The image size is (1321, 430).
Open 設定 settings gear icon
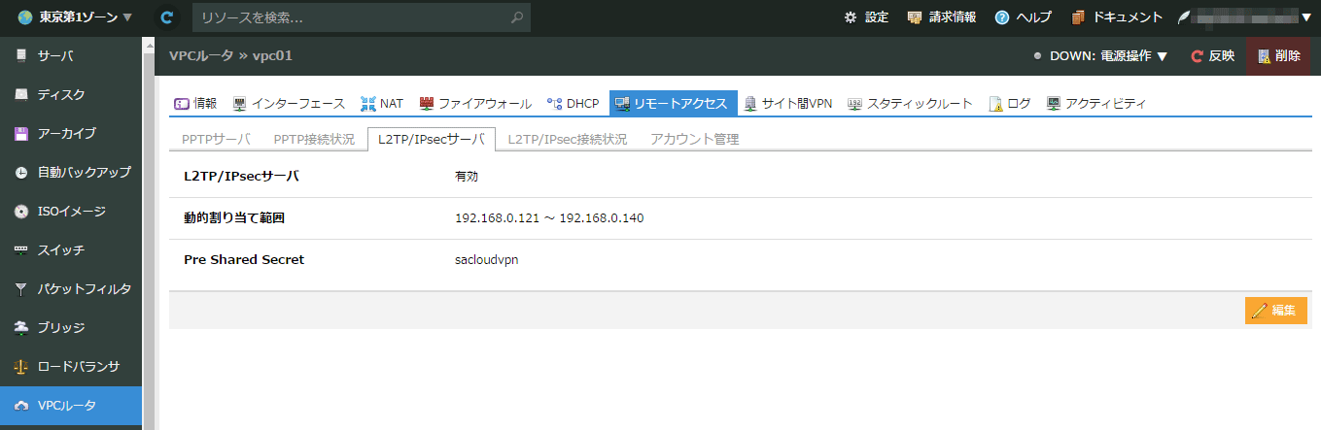click(x=851, y=17)
